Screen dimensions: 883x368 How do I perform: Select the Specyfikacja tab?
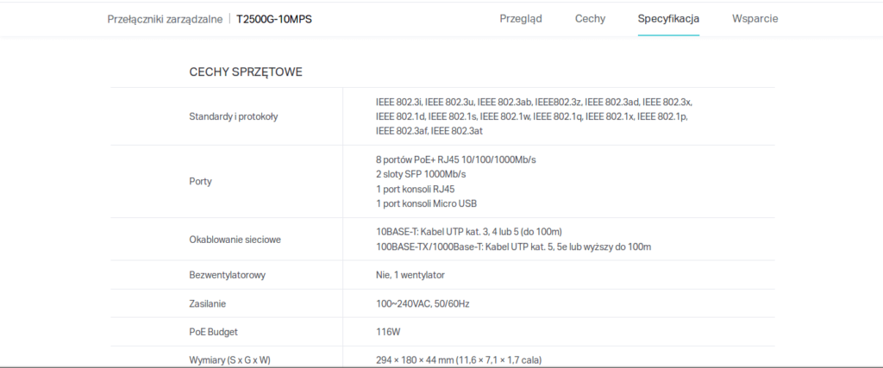[x=668, y=18]
